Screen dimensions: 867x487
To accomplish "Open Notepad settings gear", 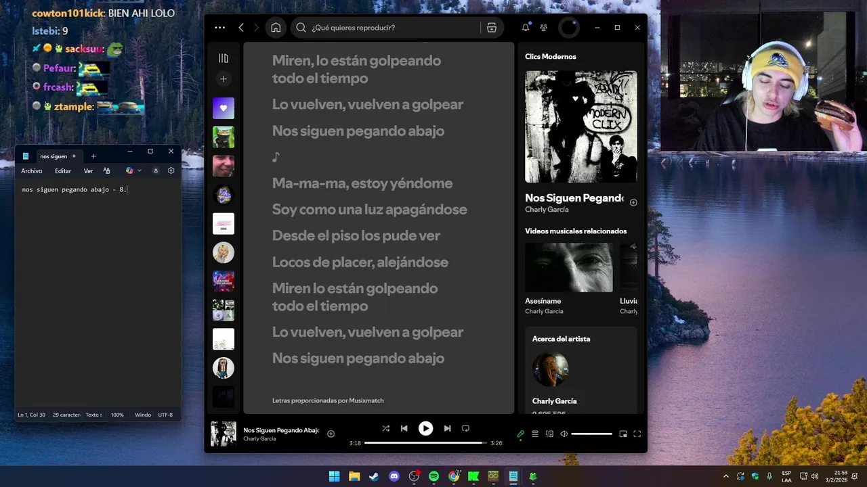I will pyautogui.click(x=171, y=171).
